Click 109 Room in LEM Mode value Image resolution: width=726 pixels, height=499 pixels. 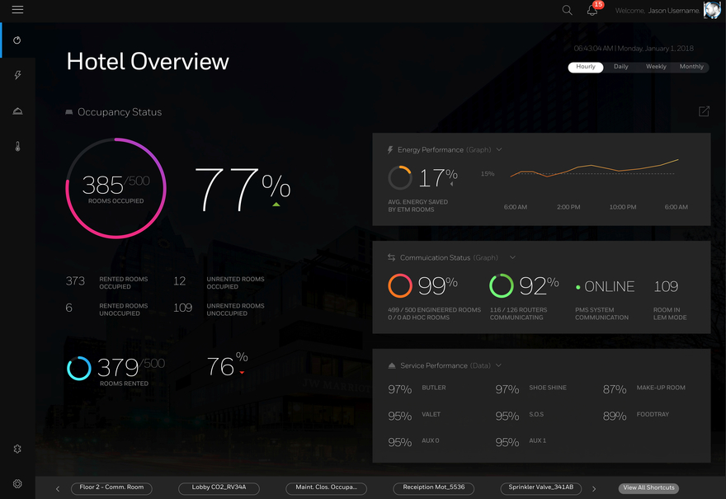[665, 286]
